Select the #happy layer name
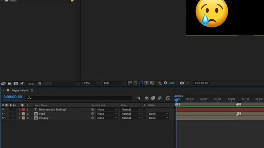The height and width of the screenshot is (148, 264). 44,118
